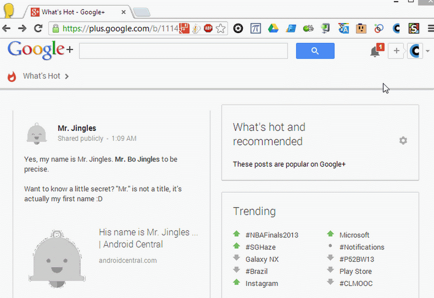Click the red Google+ save icon in address bar
This screenshot has width=434, height=298.
184,28
